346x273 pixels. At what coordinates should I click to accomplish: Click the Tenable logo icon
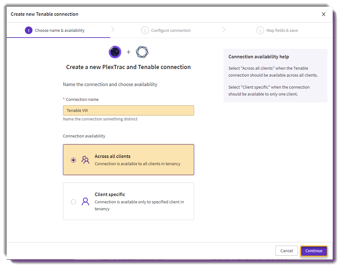tap(142, 52)
